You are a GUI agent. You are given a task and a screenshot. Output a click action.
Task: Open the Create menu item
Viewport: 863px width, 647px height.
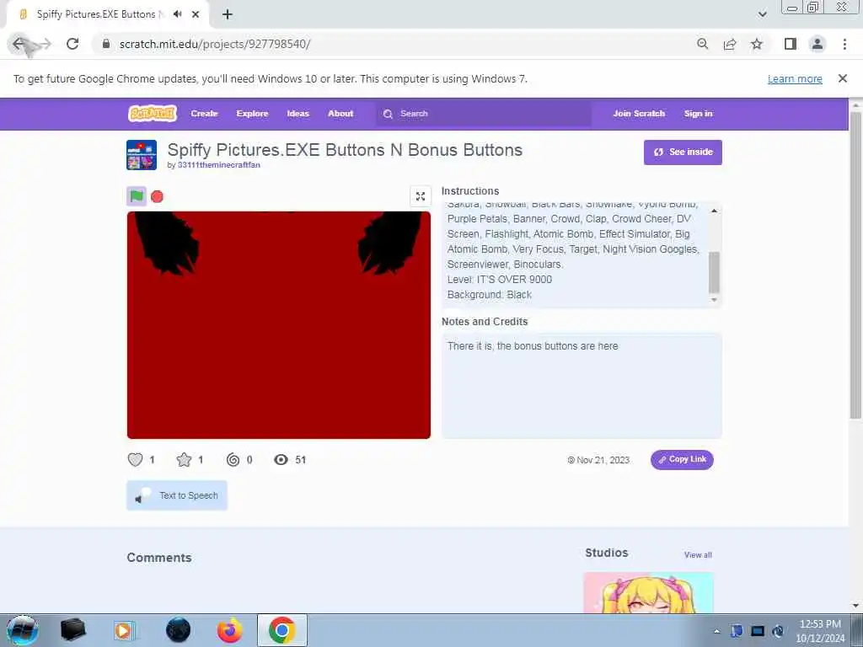[204, 114]
